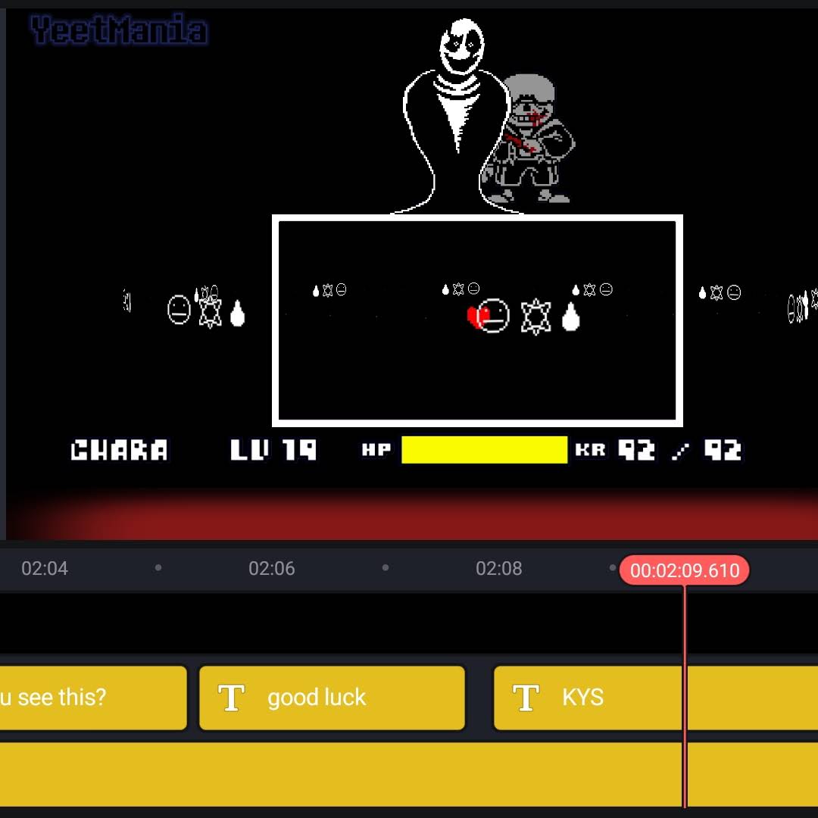Click the black video track above text clips
The height and width of the screenshot is (818, 818).
coord(409,623)
